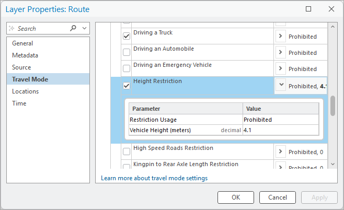Image resolution: width=344 pixels, height=210 pixels.
Task: Expand High Speed Roads Restriction chevron
Action: click(281, 151)
